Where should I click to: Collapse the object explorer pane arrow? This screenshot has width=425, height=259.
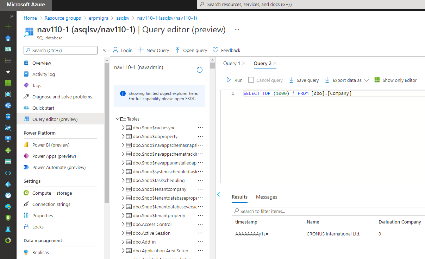218,194
